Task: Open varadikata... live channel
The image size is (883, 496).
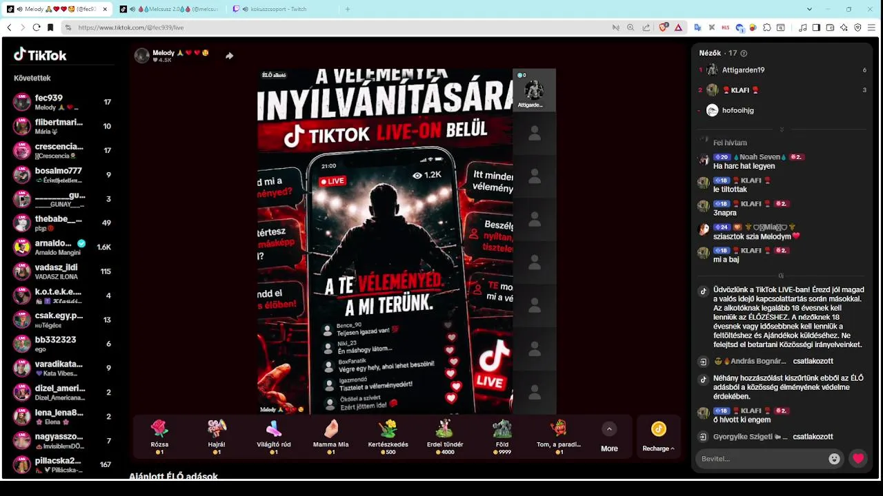Action: pos(63,368)
